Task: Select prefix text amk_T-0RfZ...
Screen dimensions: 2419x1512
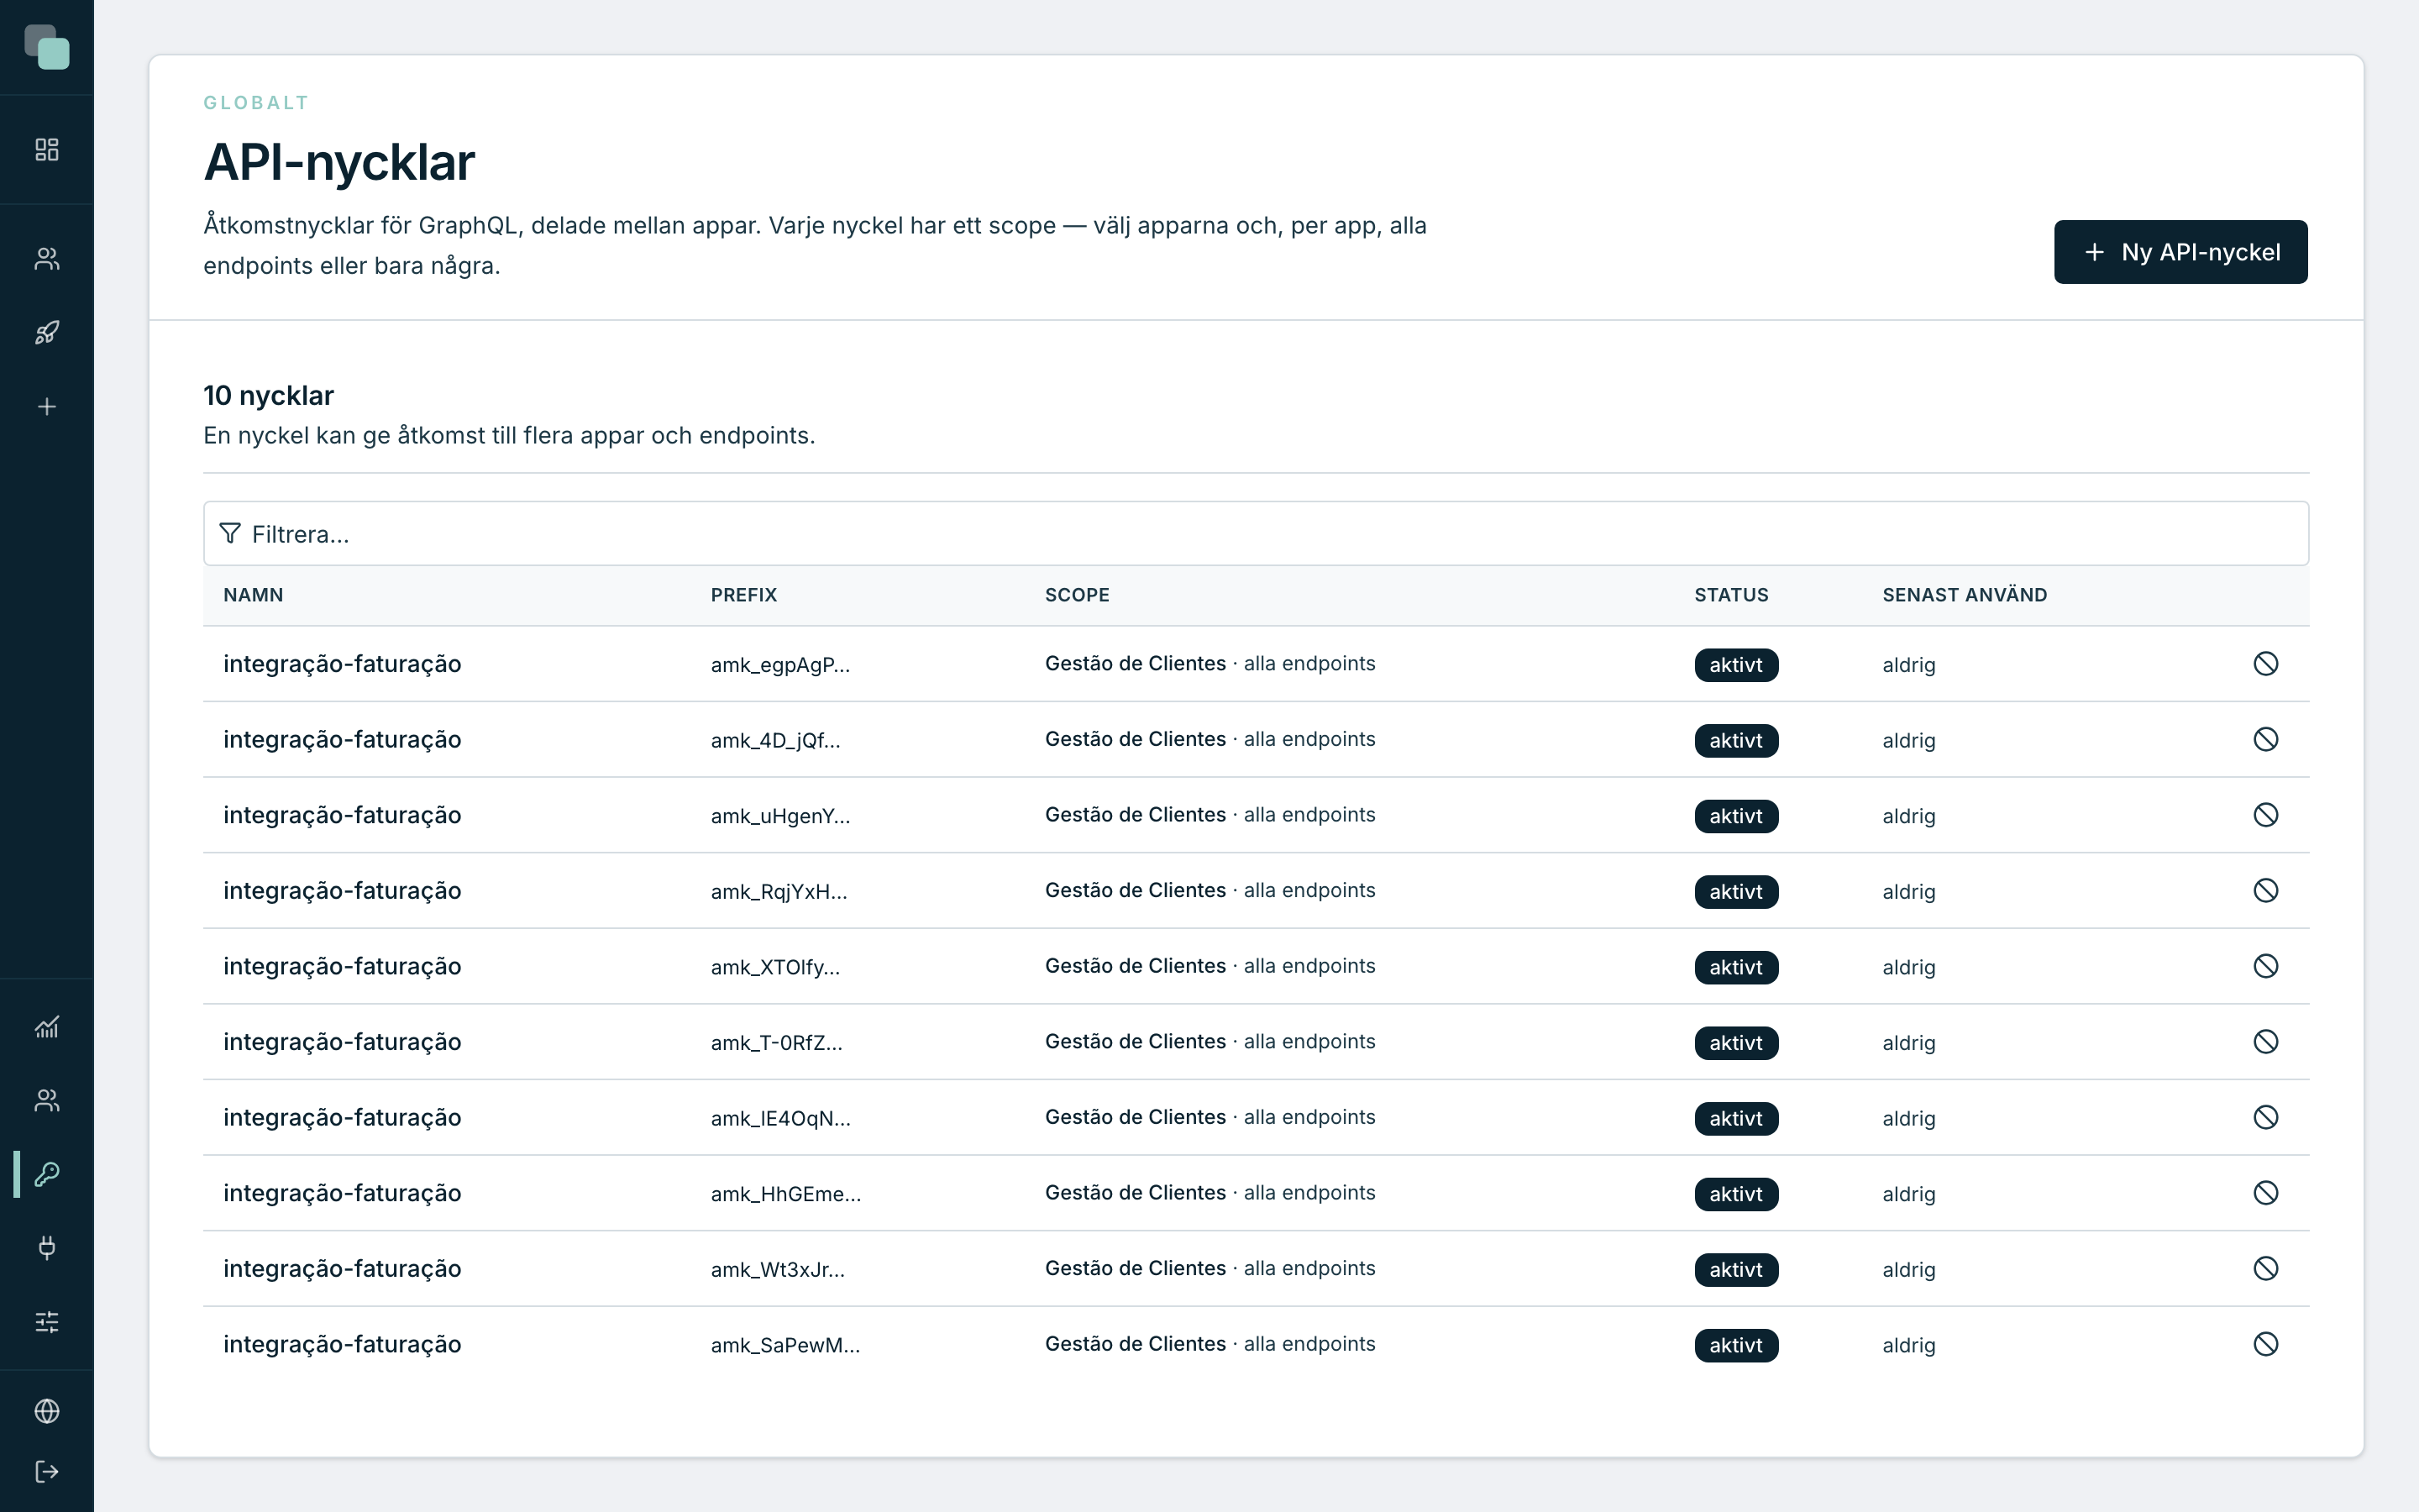Action: point(776,1043)
